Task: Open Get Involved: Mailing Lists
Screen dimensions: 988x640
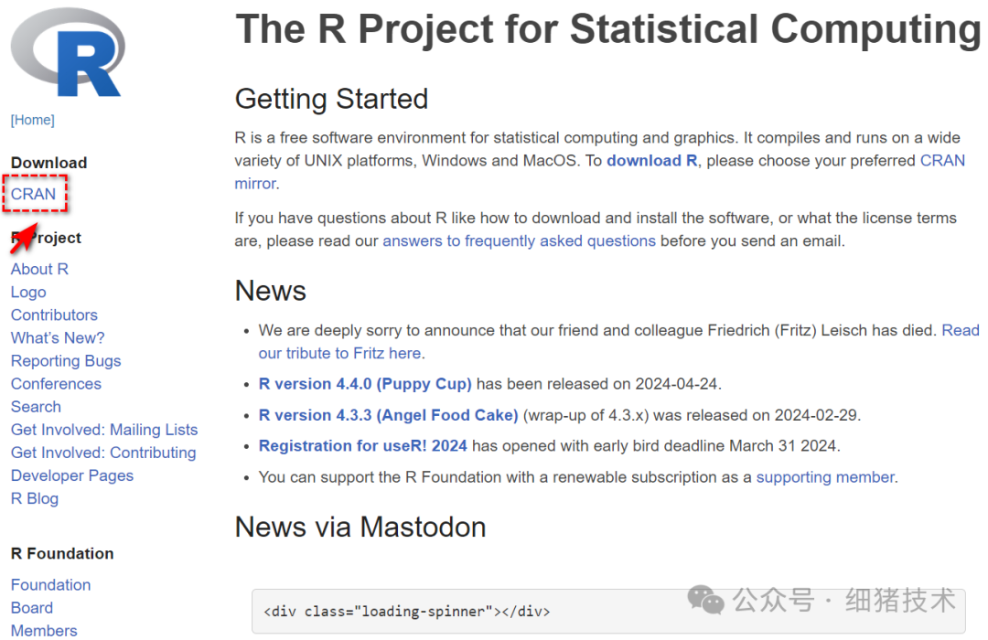Action: tap(104, 430)
